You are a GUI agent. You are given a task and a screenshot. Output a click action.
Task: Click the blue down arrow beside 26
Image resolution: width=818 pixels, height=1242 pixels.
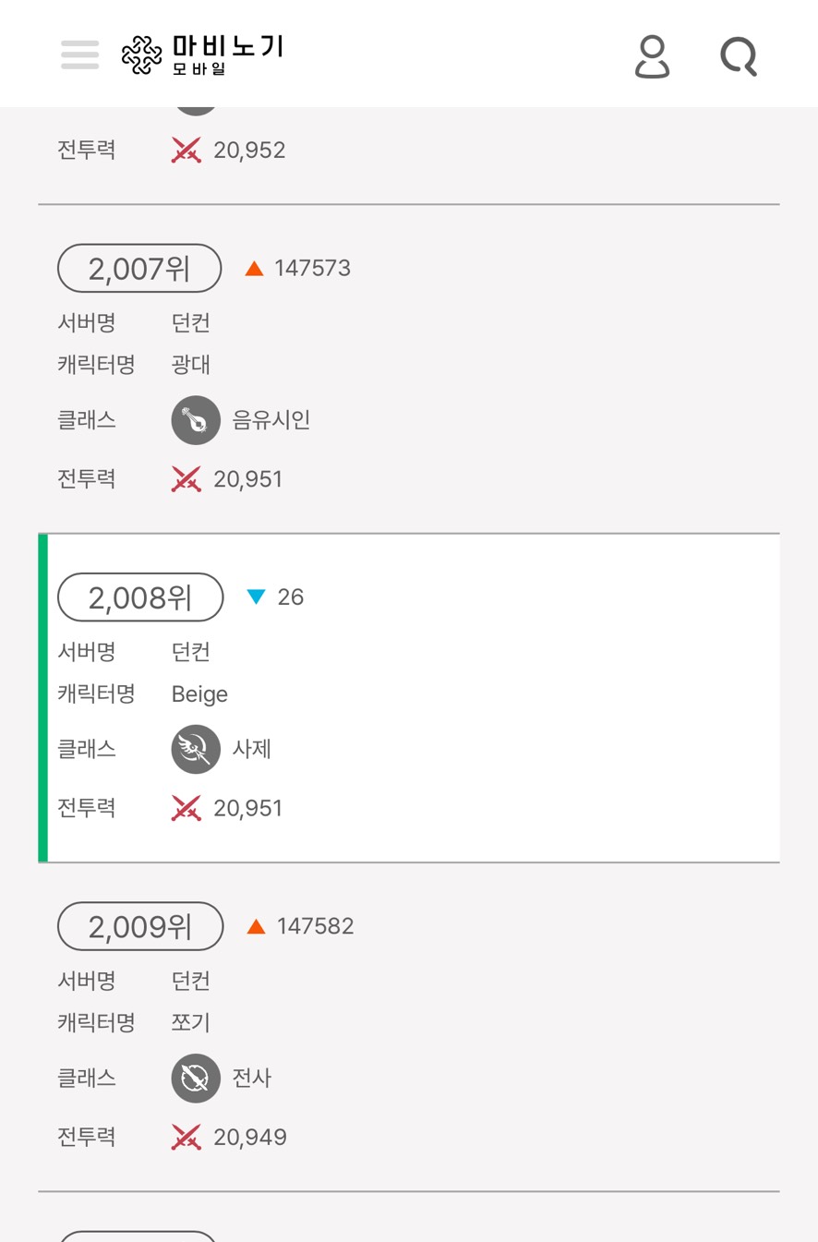point(257,597)
